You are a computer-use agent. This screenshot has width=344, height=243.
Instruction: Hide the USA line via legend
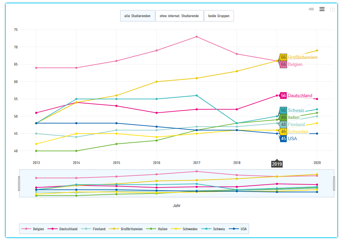[240, 229]
